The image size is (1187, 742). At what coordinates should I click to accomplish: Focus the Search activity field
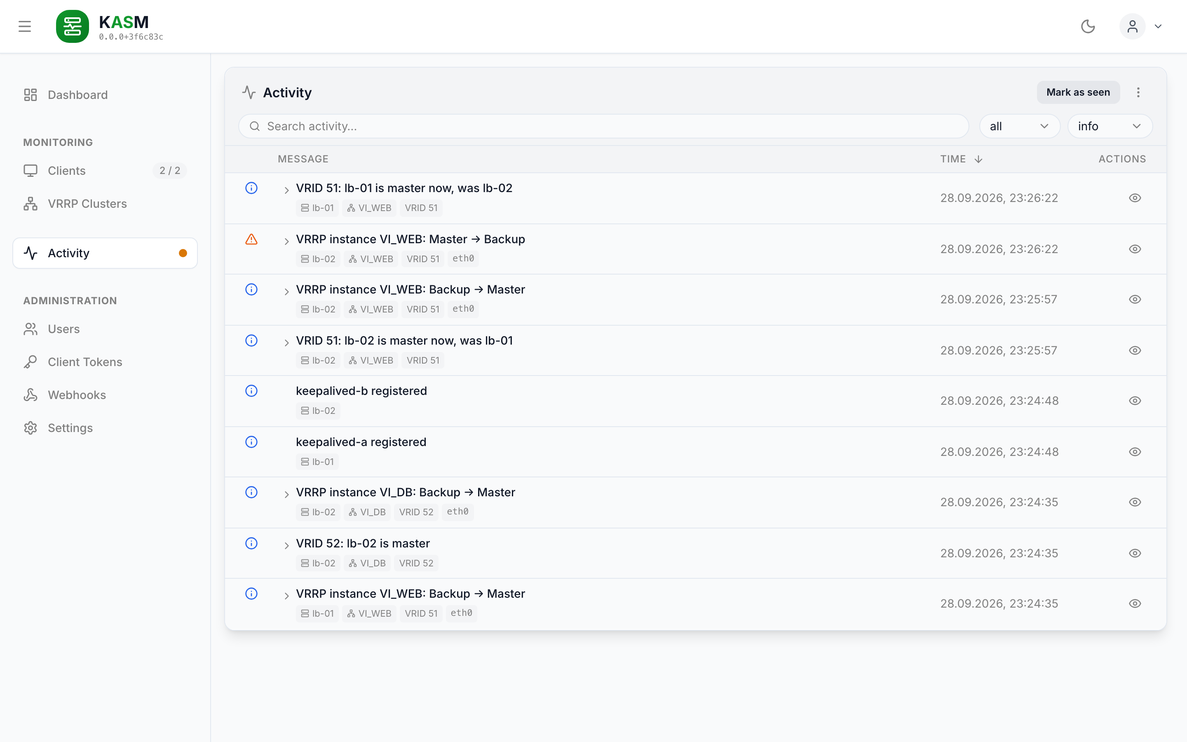pos(603,127)
